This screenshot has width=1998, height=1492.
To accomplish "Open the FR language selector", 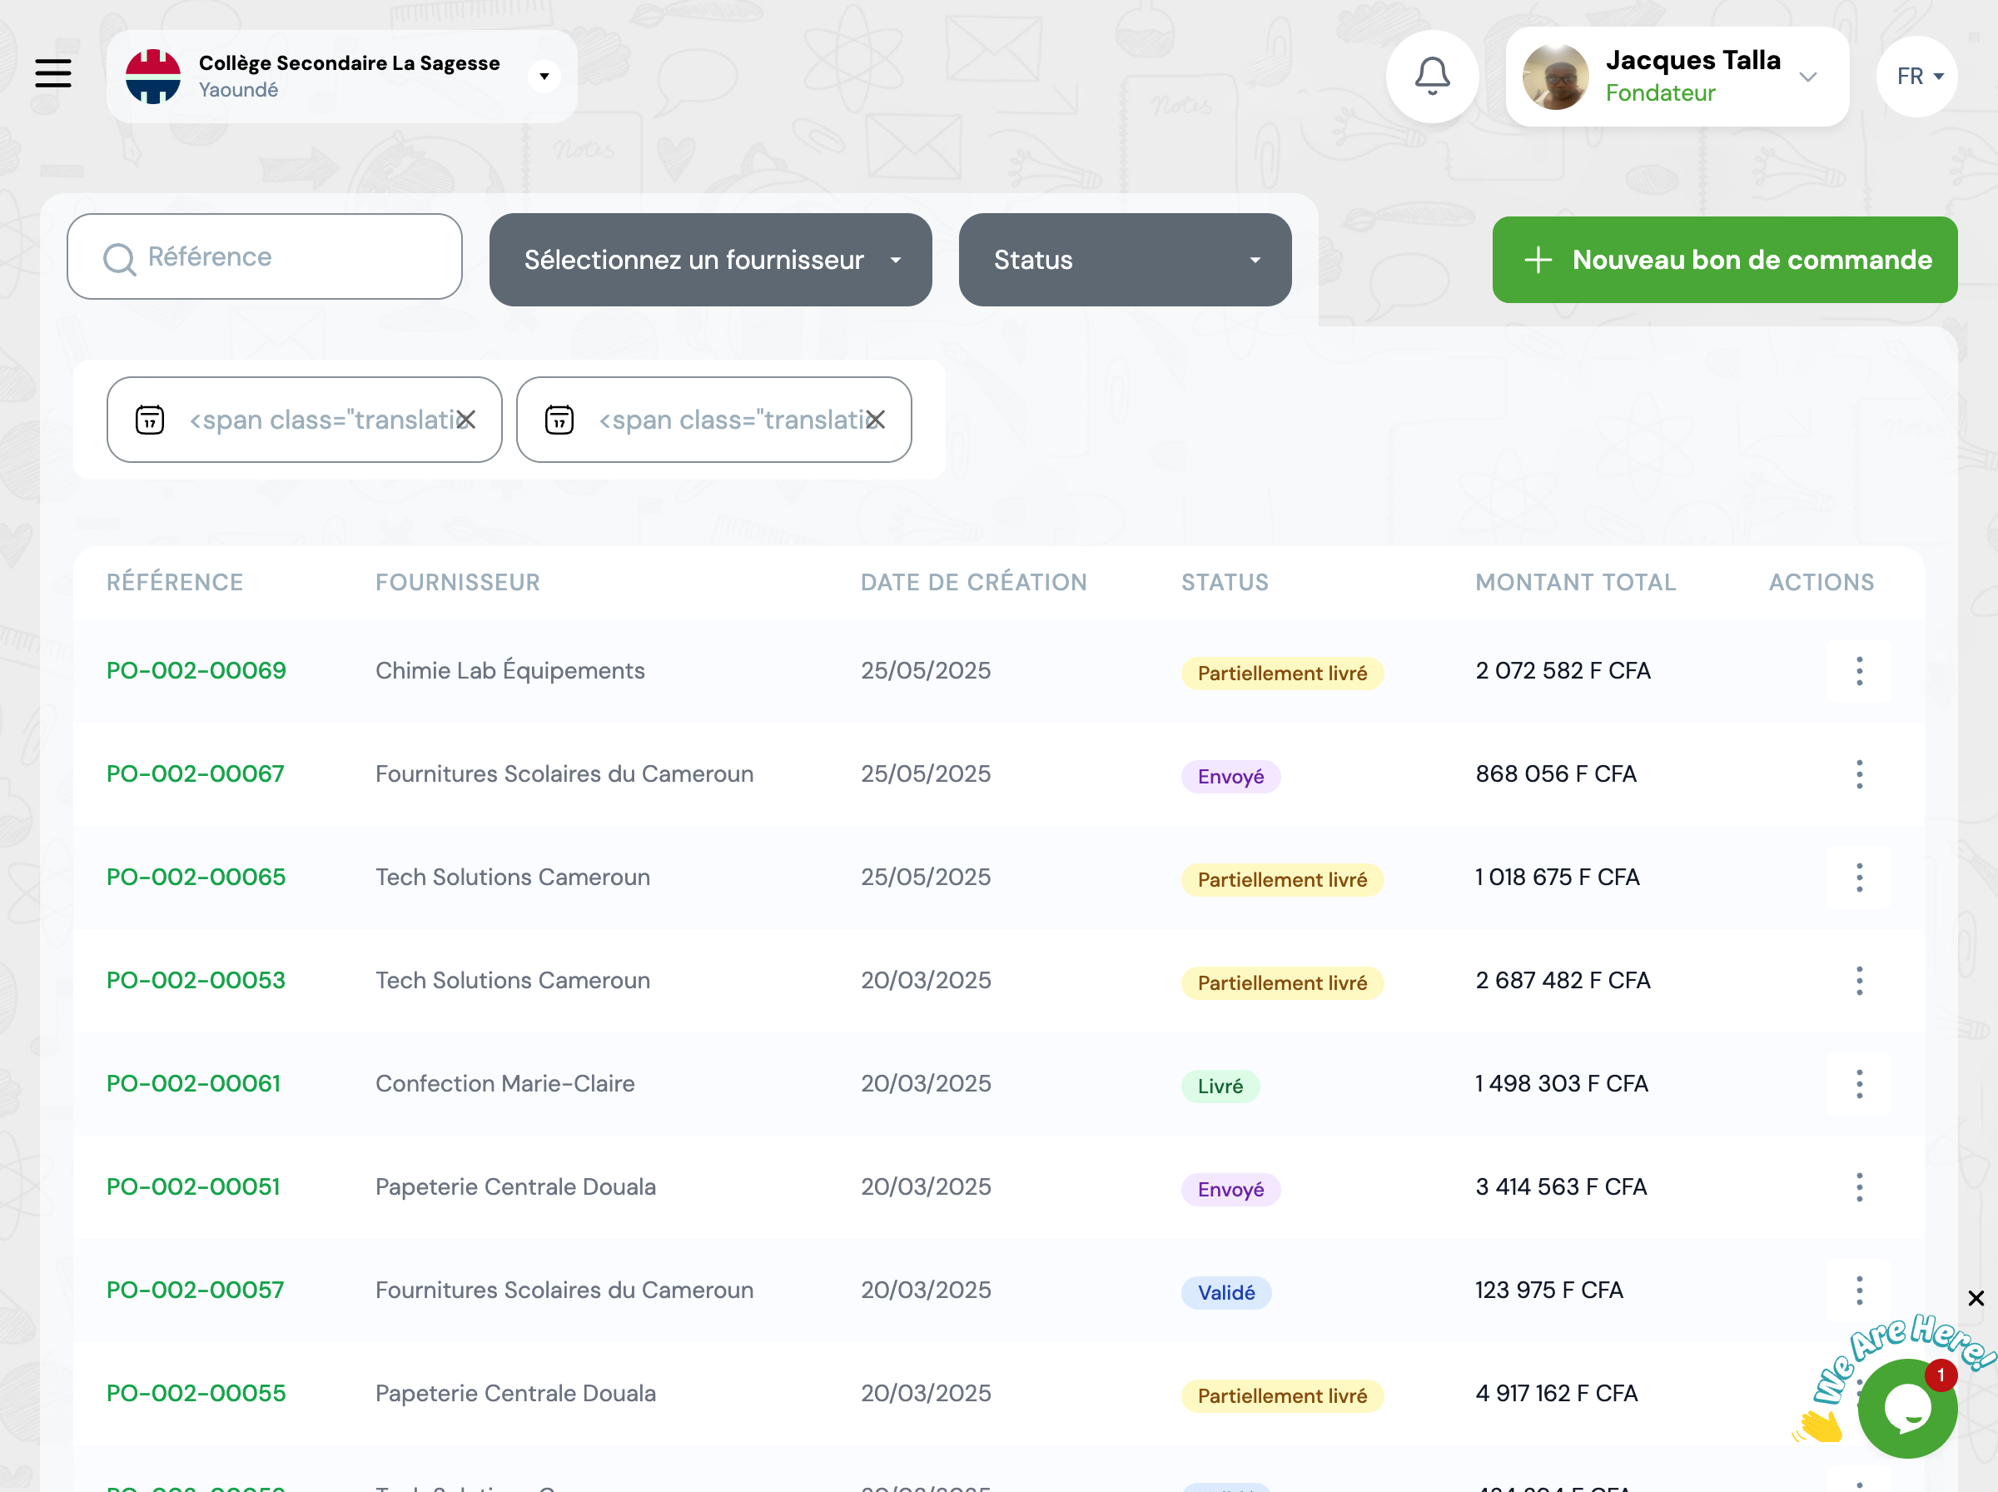I will pyautogui.click(x=1917, y=77).
